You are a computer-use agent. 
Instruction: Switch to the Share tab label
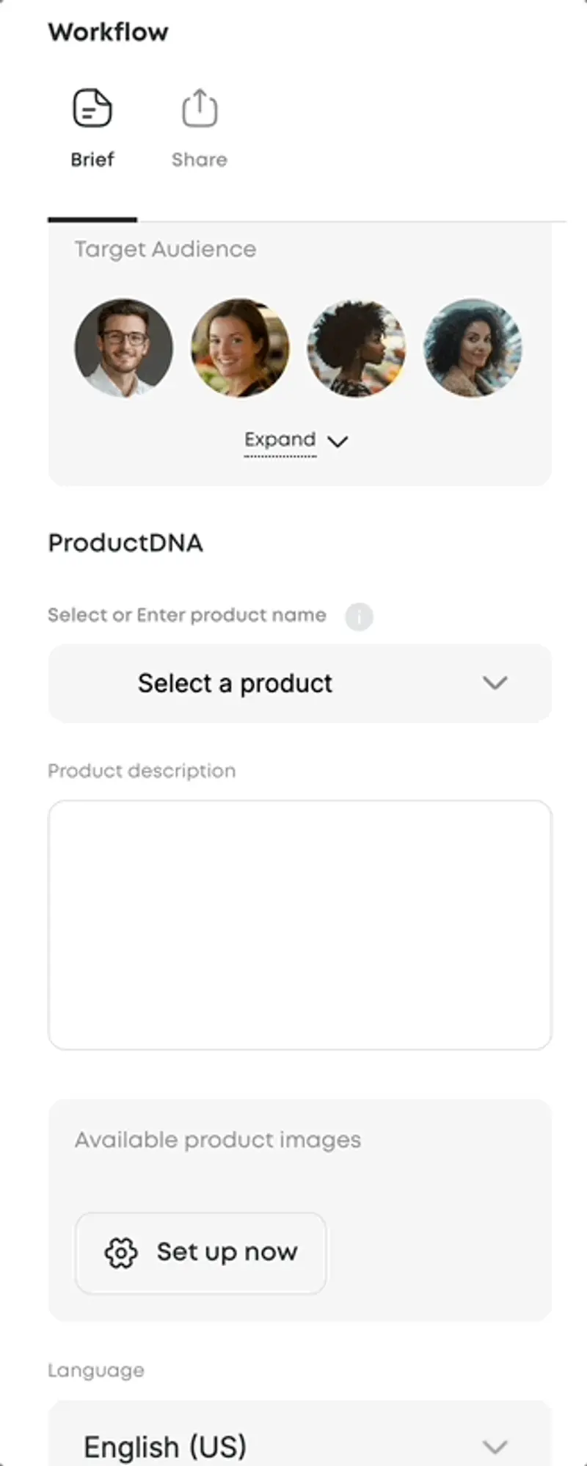[x=200, y=159]
